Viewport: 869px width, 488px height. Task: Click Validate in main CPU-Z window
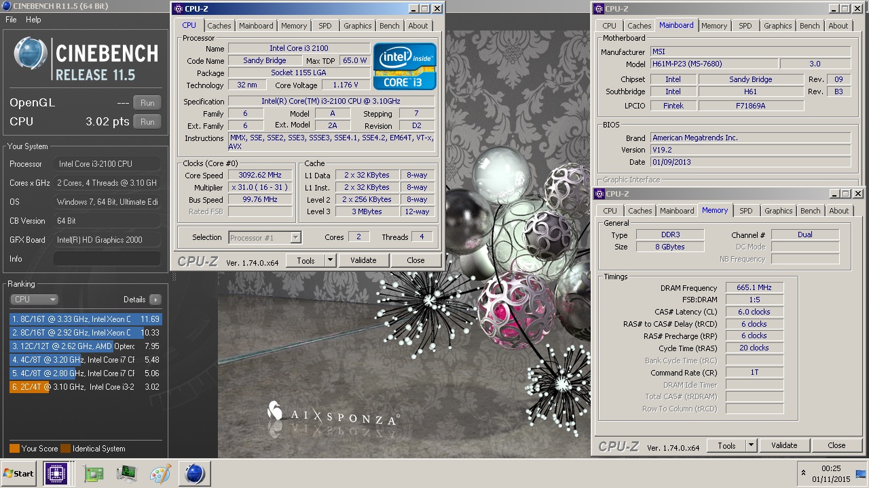click(363, 260)
